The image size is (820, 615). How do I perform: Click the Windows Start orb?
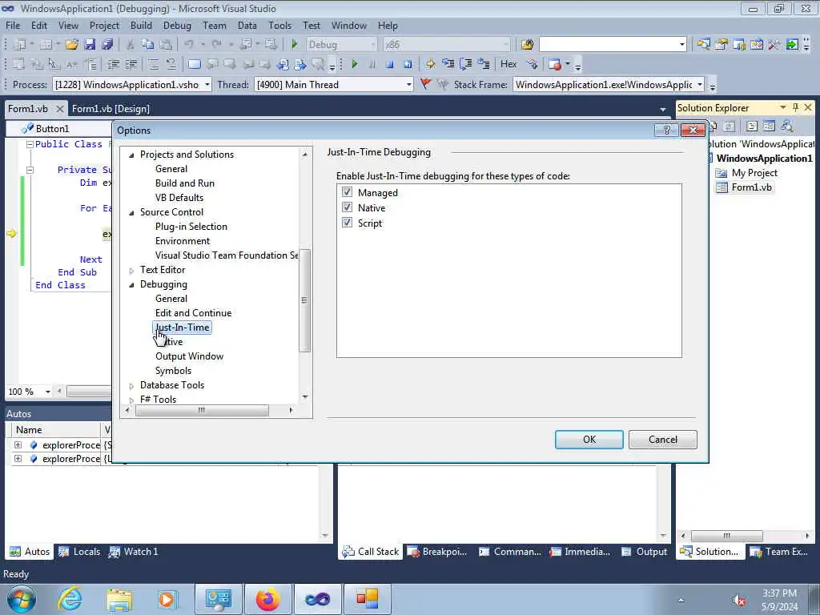[x=22, y=599]
